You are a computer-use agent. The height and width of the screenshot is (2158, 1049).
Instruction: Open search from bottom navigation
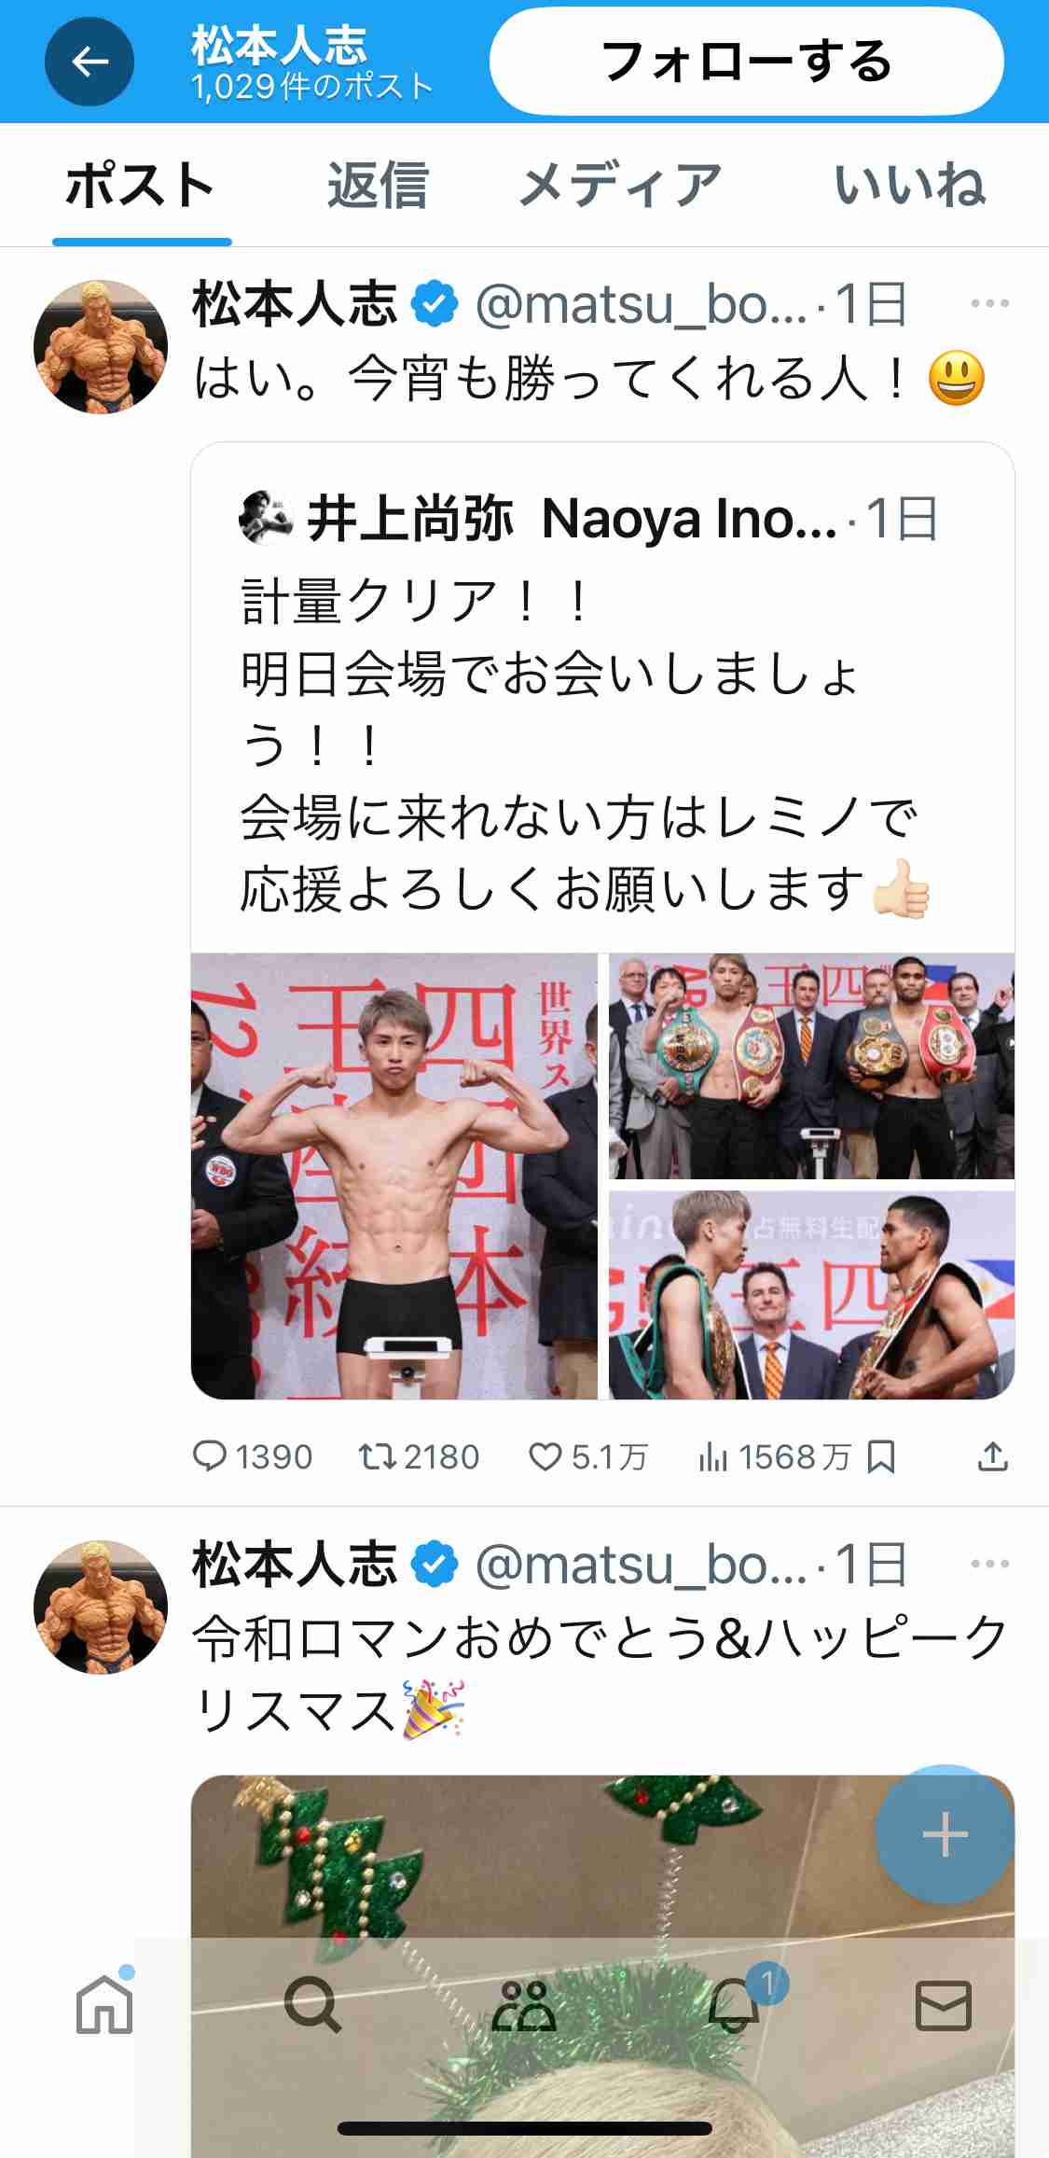tap(312, 2004)
